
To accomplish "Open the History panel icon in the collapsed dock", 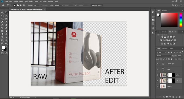I will click(x=153, y=12).
